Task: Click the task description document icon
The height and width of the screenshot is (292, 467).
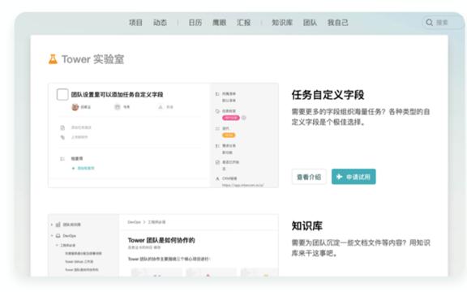Action: click(x=62, y=127)
